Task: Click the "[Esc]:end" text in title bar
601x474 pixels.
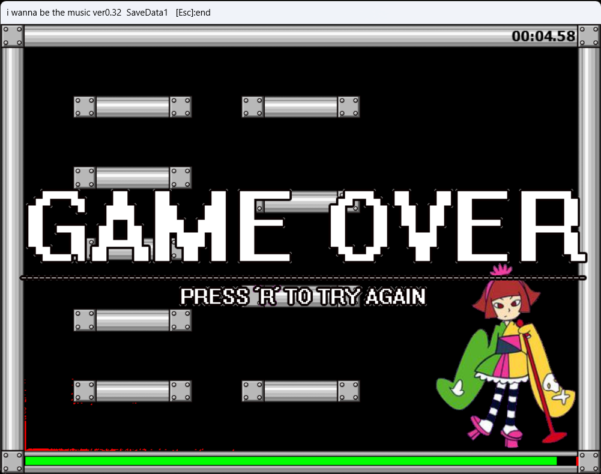Action: 193,12
